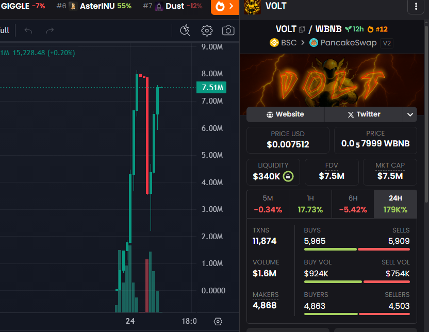The height and width of the screenshot is (332, 429).
Task: Open the Website link
Action: [x=285, y=114]
